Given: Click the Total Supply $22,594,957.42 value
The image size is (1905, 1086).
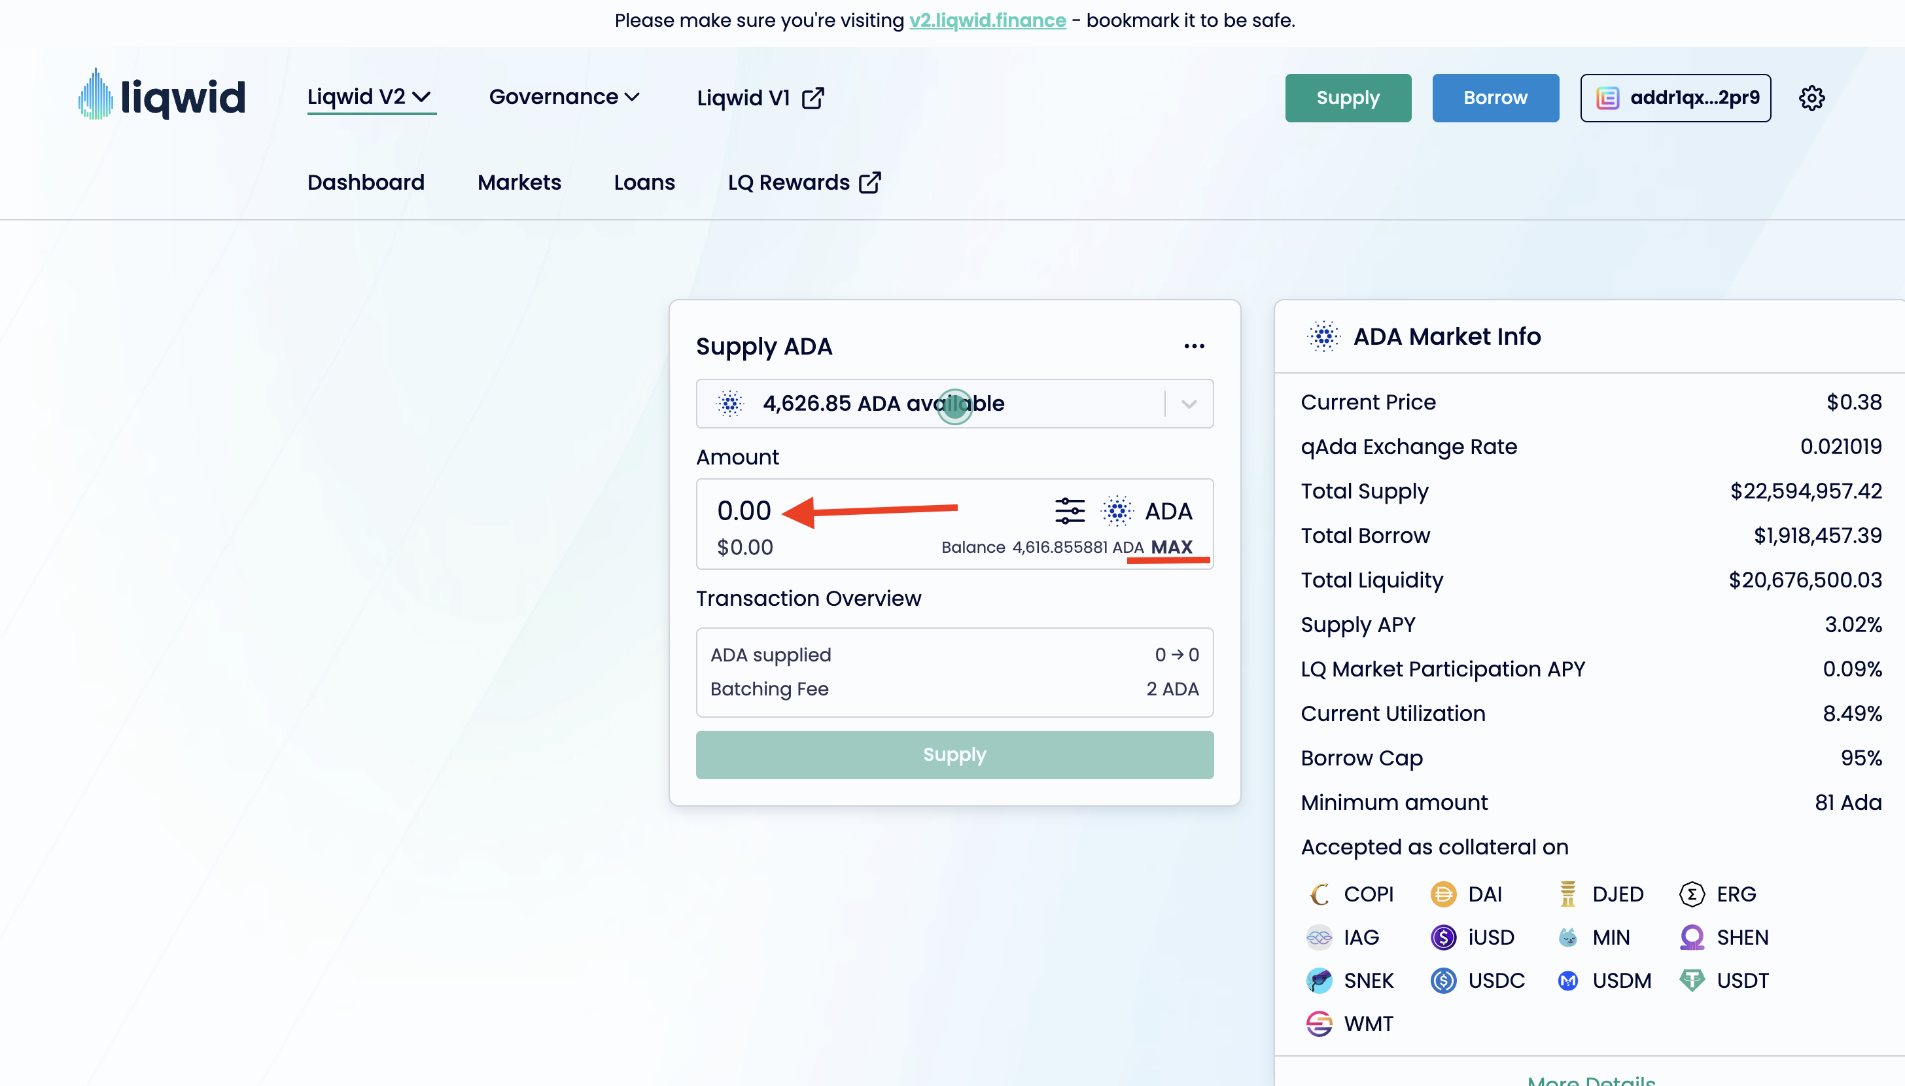Looking at the screenshot, I should coord(1806,491).
